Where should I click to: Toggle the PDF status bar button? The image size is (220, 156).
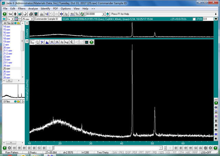[135, 152]
